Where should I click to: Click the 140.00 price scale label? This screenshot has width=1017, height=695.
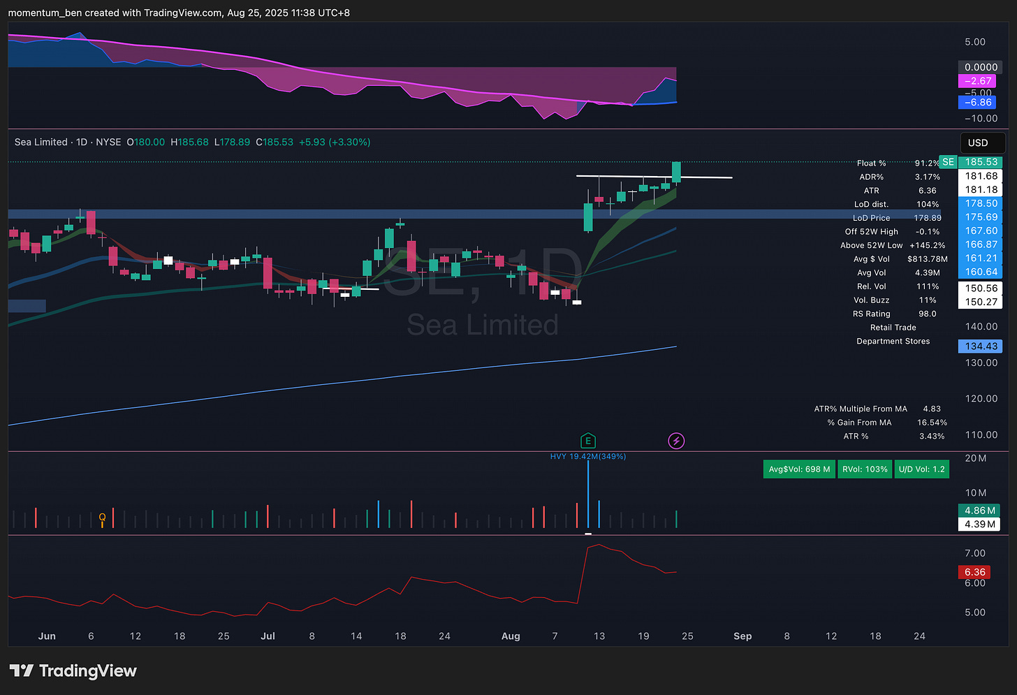(981, 326)
